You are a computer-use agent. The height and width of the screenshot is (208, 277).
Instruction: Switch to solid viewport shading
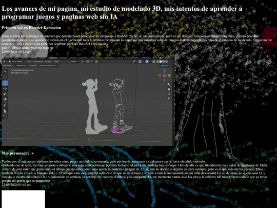[161, 62]
